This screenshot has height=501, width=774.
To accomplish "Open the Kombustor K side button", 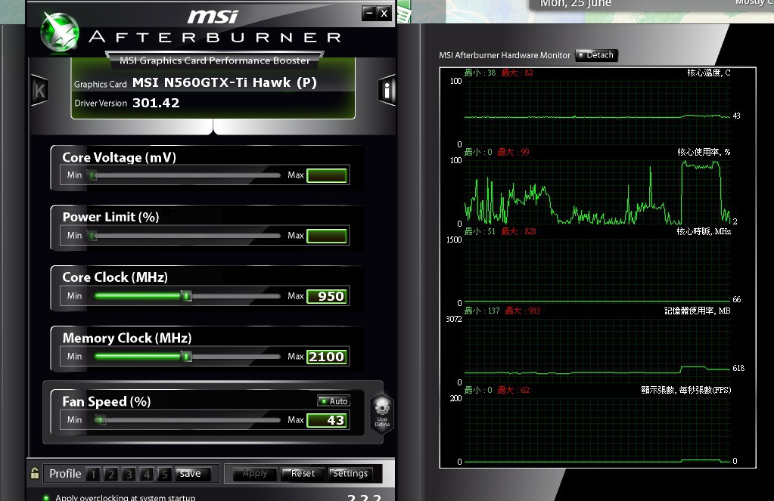I will point(39,90).
